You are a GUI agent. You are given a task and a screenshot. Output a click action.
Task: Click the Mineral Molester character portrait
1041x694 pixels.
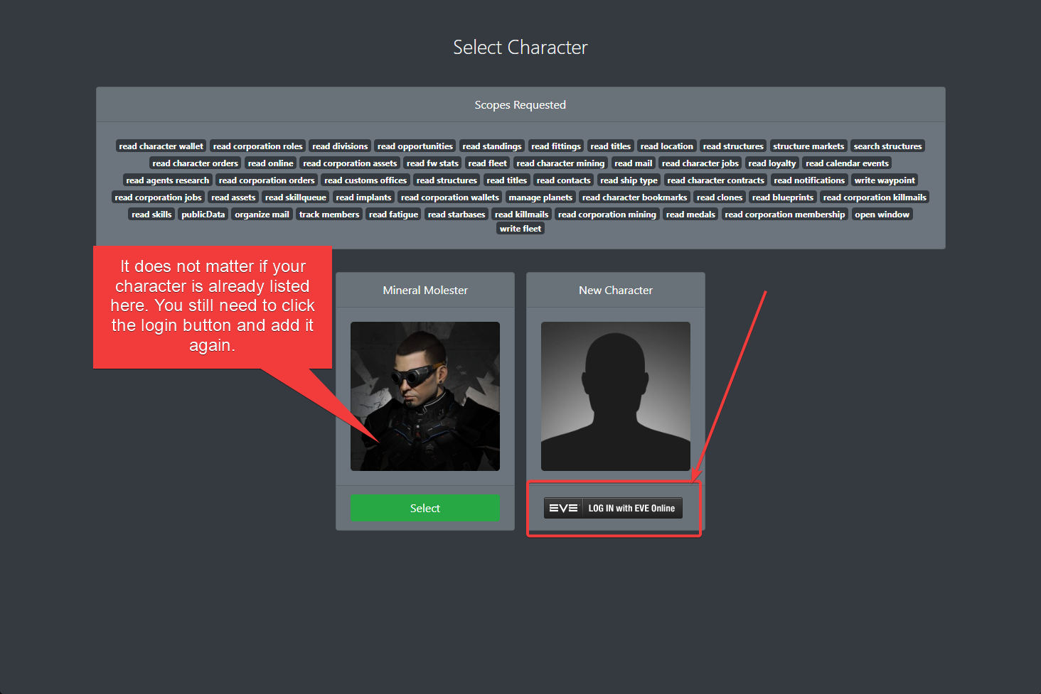point(425,396)
